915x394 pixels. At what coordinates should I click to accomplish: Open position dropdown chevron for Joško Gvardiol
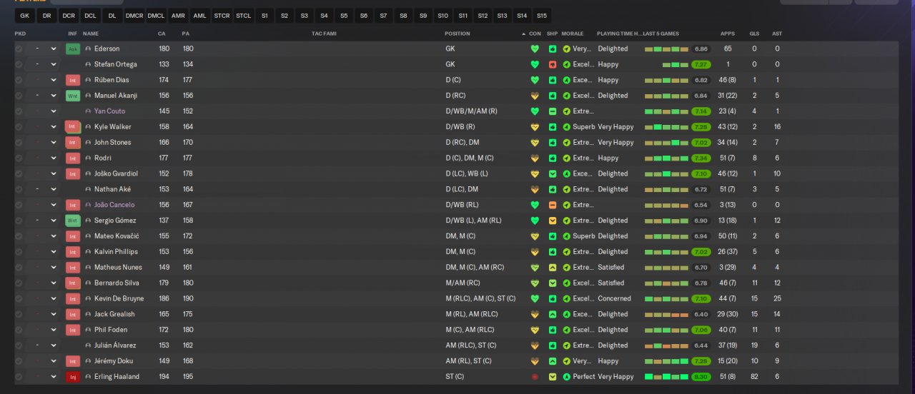coord(53,173)
